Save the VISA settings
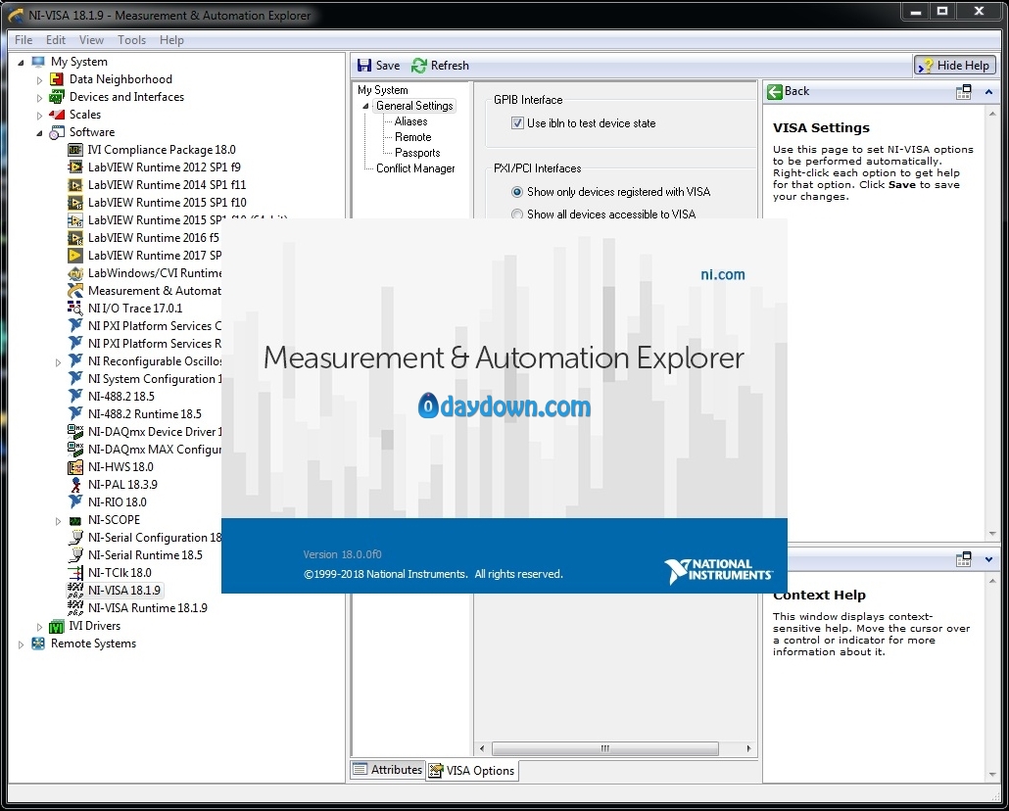This screenshot has width=1009, height=811. pos(379,65)
